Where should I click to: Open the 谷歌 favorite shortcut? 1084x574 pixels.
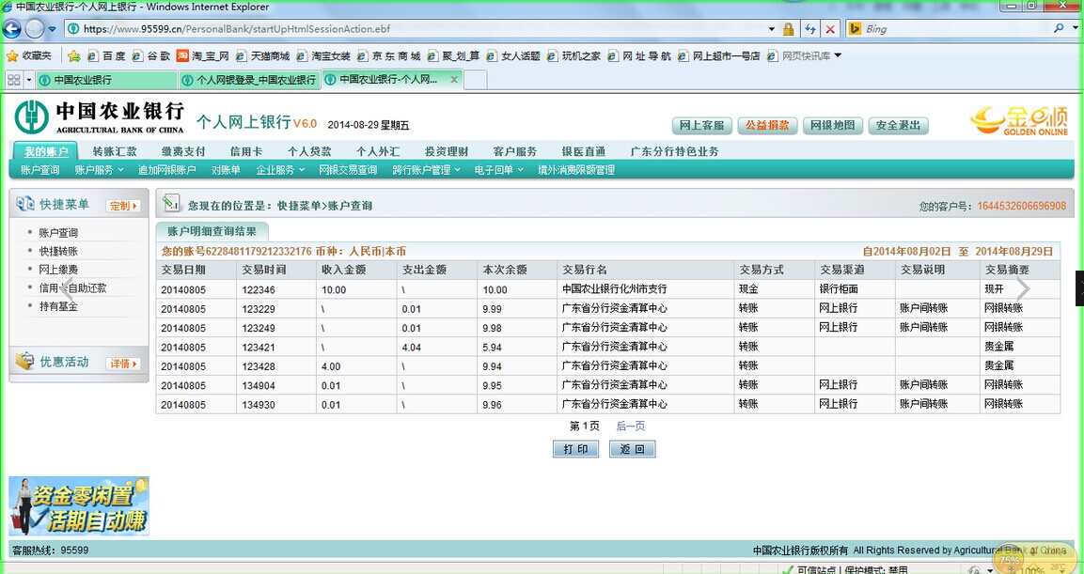pyautogui.click(x=151, y=56)
